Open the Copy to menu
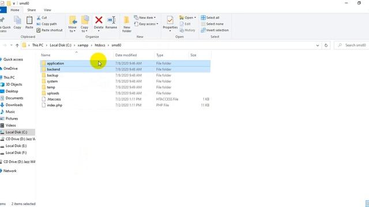This screenshot has width=369, height=207. click(85, 24)
